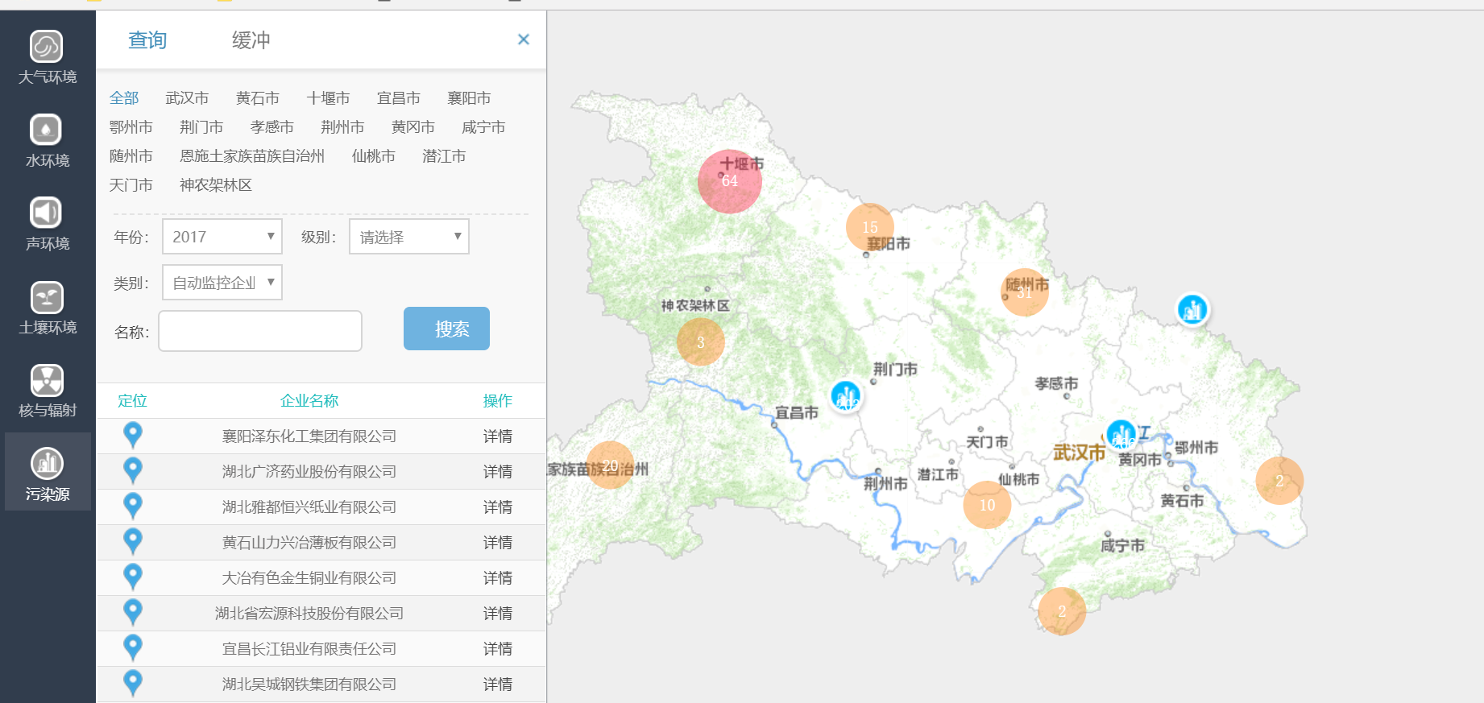View 详情 for 湖北雅都恒兴纸业有限公司

tap(498, 507)
